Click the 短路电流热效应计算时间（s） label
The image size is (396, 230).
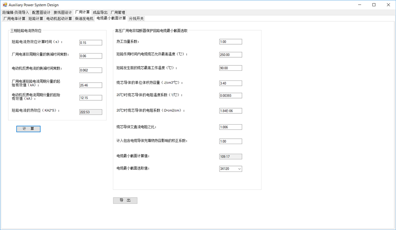(37, 42)
